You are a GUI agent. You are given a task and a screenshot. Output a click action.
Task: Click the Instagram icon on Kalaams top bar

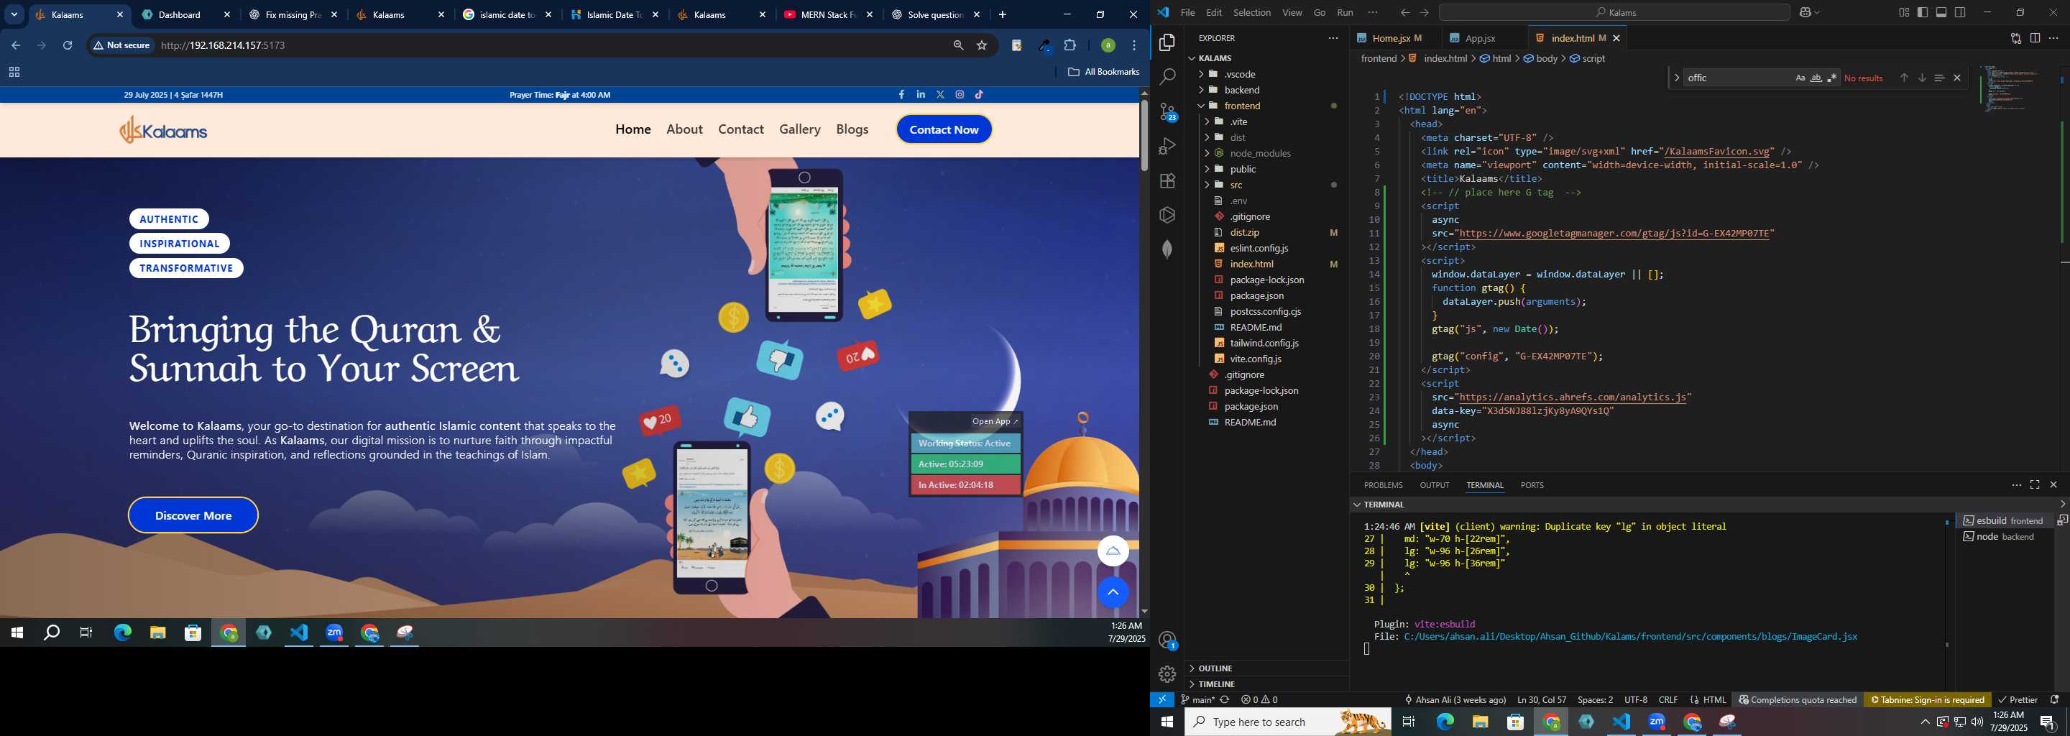click(960, 95)
